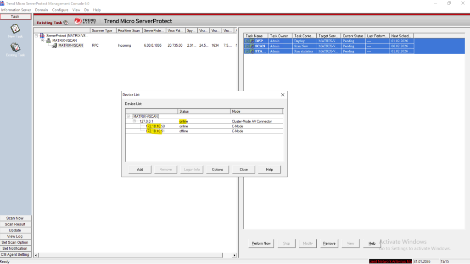Select the ServerProtect root server icon

pyautogui.click(x=42, y=35)
